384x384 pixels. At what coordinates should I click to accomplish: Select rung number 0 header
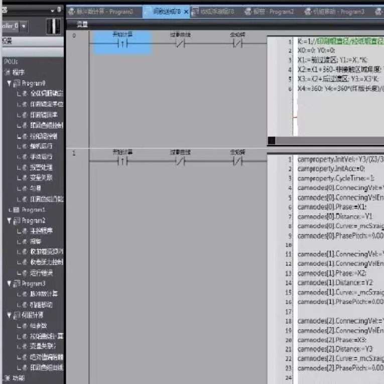74,36
